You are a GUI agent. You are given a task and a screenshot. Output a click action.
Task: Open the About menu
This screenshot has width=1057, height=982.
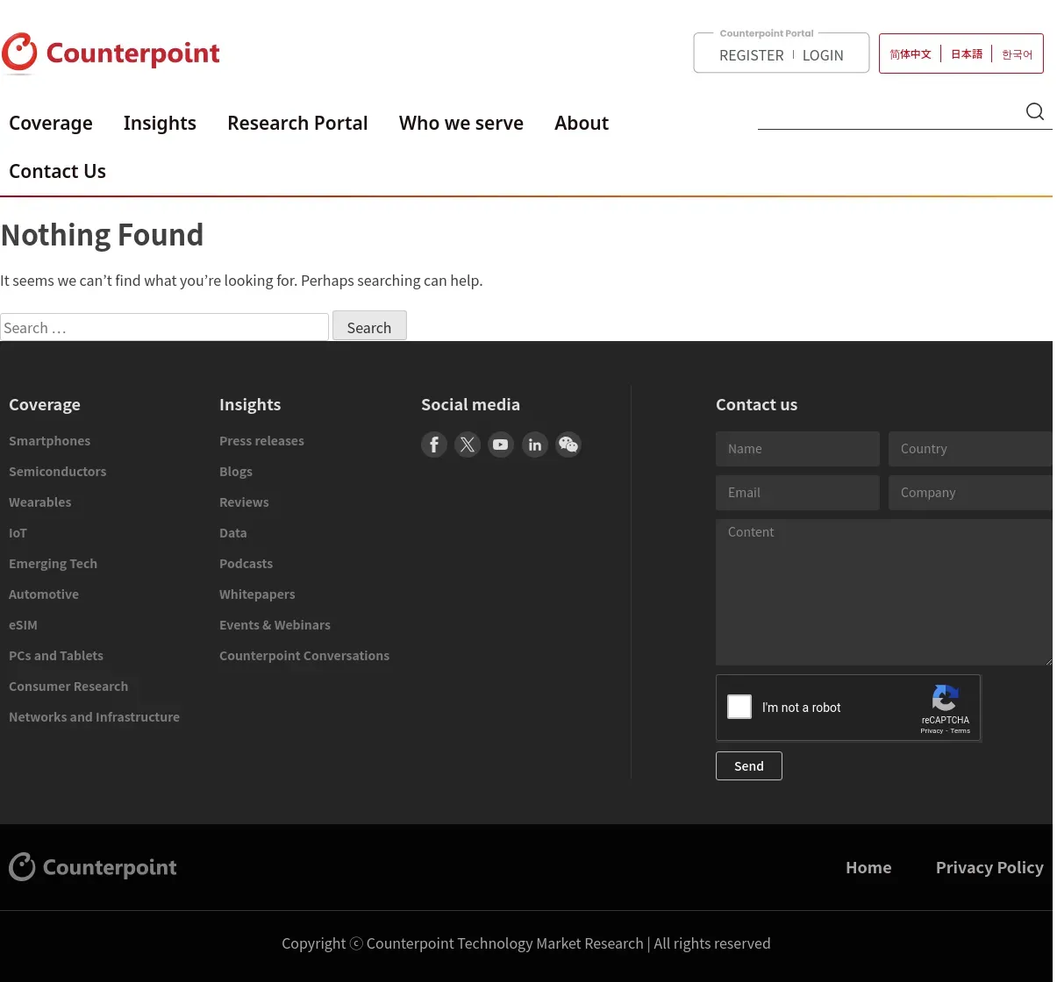[582, 123]
